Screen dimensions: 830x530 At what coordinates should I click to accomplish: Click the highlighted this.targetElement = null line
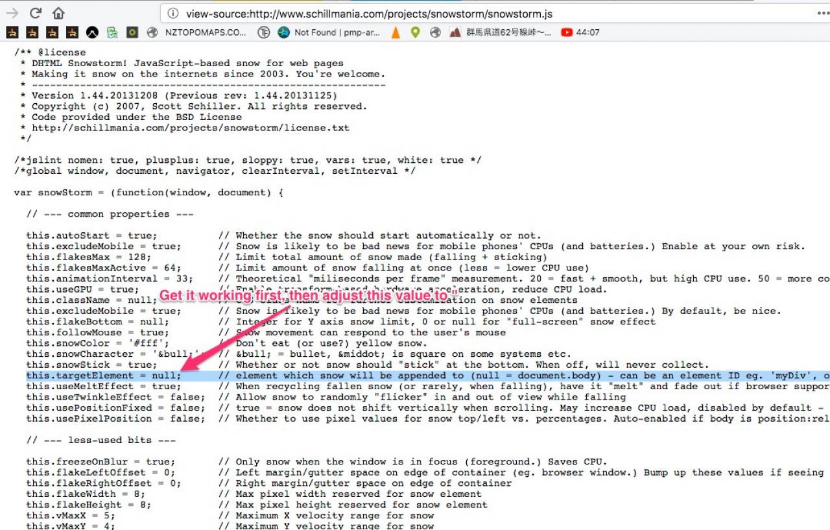click(104, 376)
